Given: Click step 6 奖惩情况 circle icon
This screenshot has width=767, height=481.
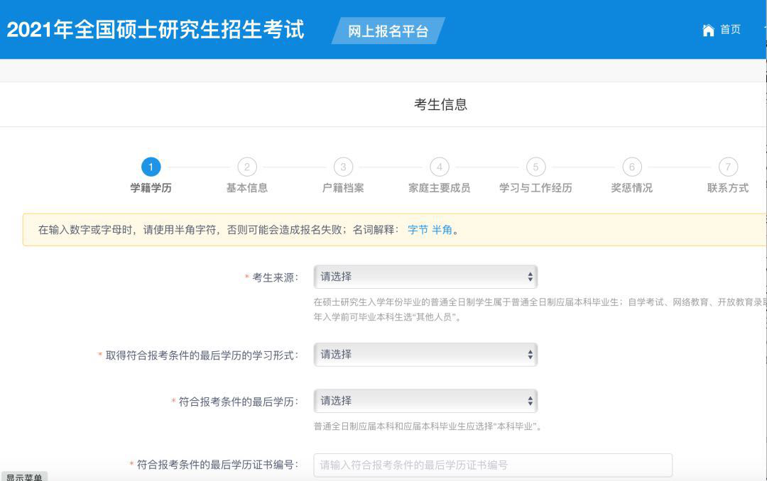Looking at the screenshot, I should [x=631, y=168].
